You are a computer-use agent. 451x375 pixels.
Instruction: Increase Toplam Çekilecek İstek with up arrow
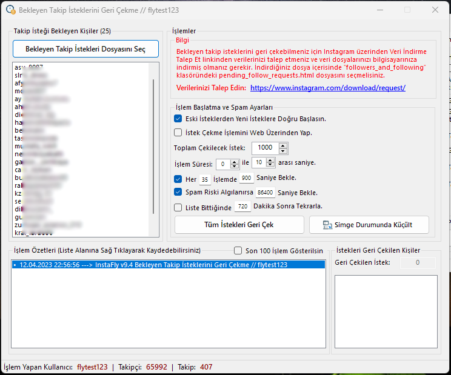tap(283, 145)
